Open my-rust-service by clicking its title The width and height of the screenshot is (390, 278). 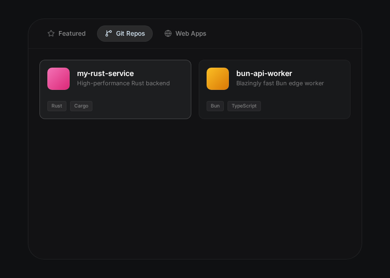coord(105,73)
